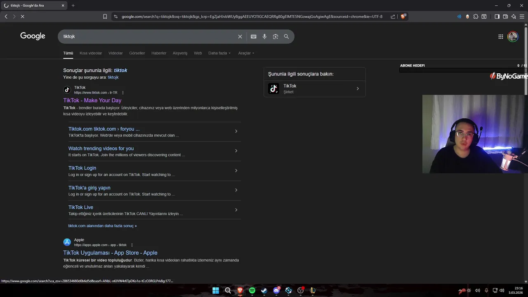Open the Brave Shields lion icon
Viewport: 528px width, 297px height.
[x=403, y=16]
